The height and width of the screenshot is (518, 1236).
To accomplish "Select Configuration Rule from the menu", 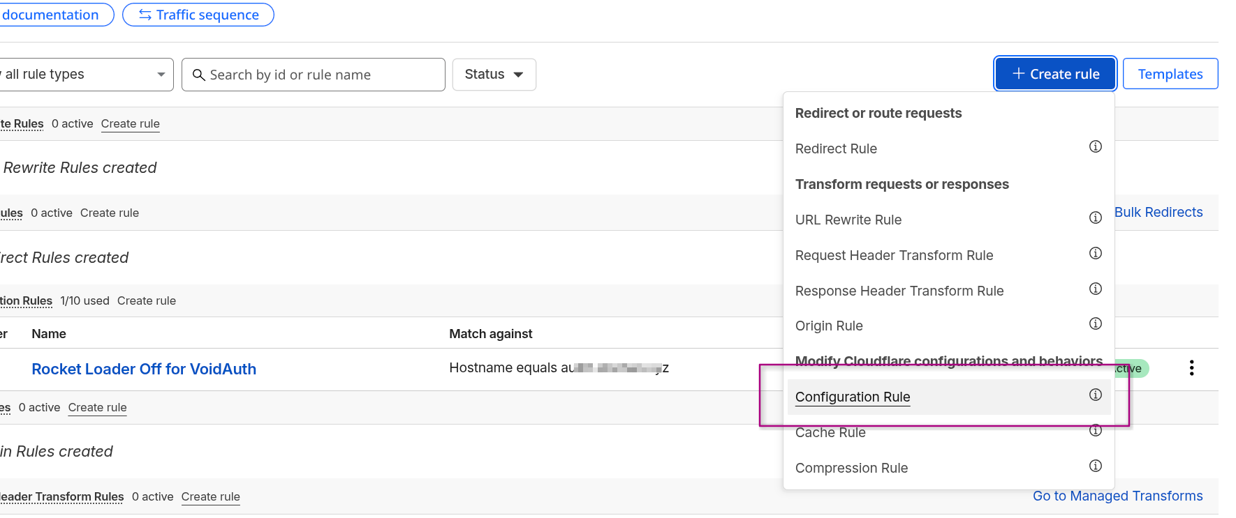I will coord(853,397).
